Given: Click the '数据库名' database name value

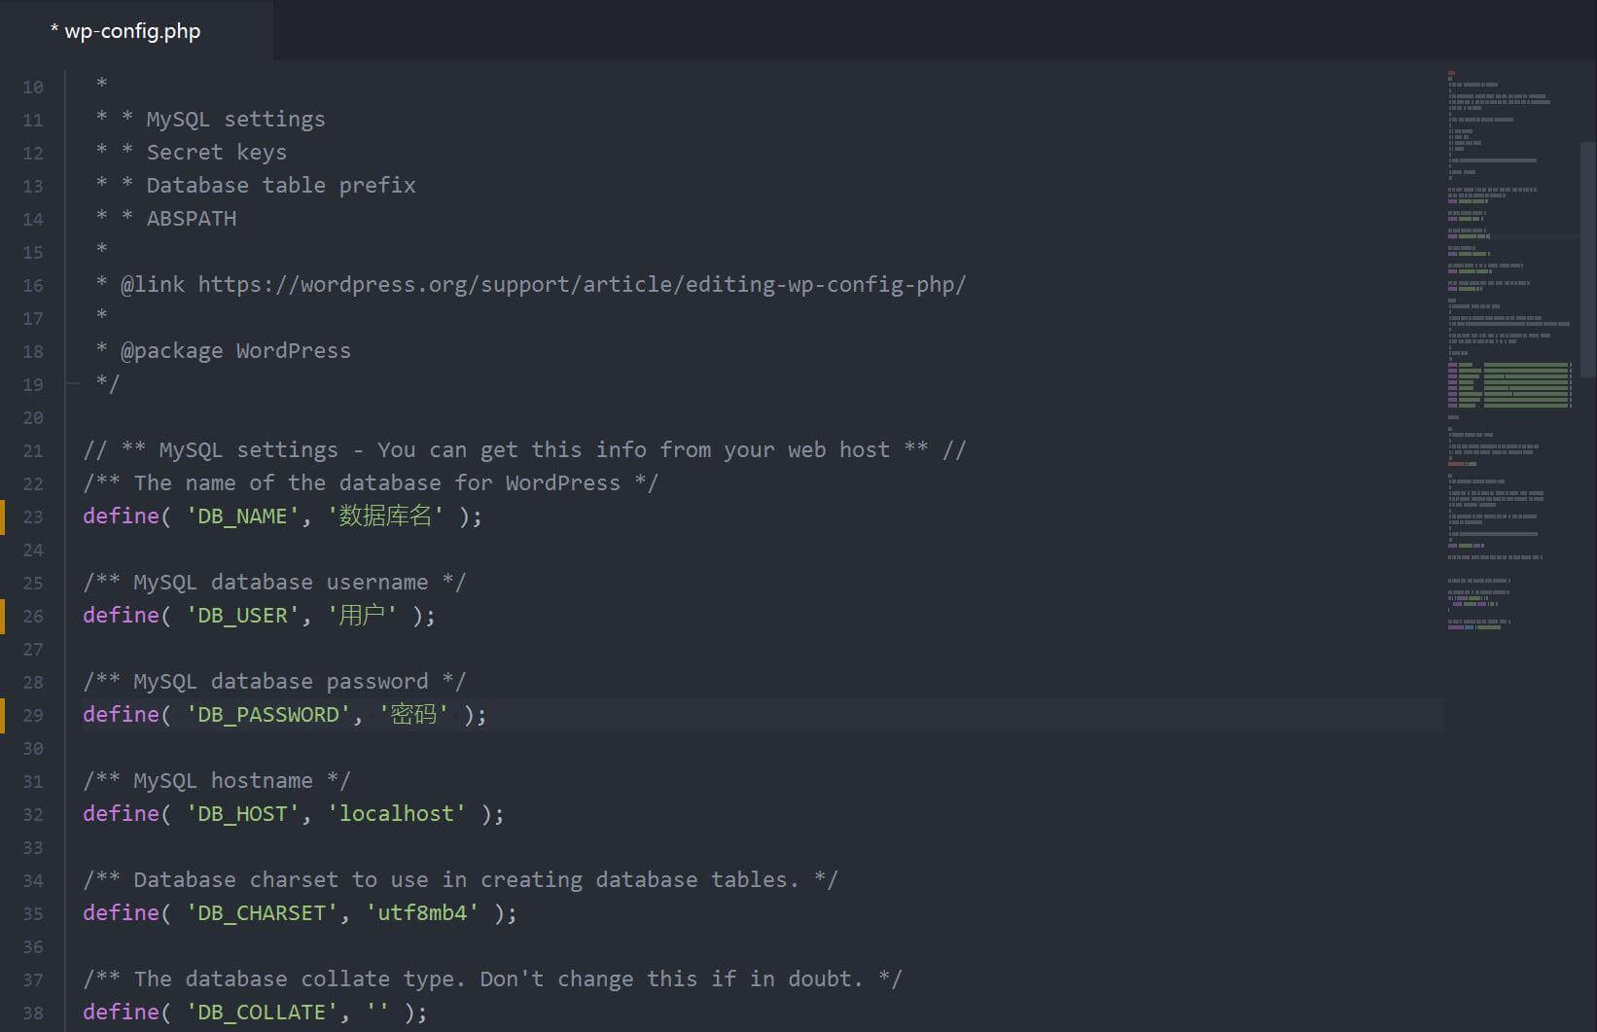Looking at the screenshot, I should [385, 516].
